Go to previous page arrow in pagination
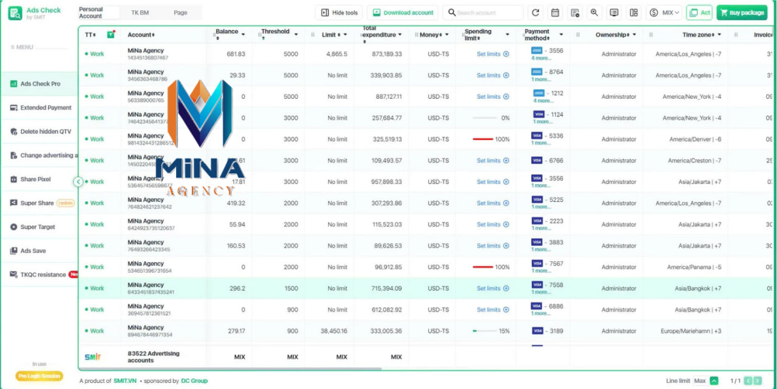 [x=748, y=381]
